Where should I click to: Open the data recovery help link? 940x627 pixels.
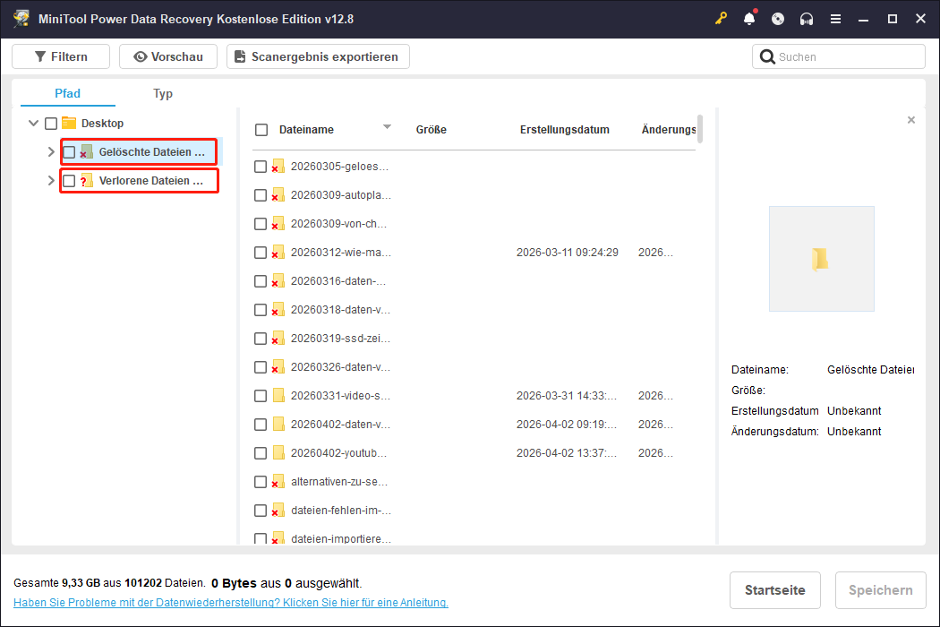(231, 603)
